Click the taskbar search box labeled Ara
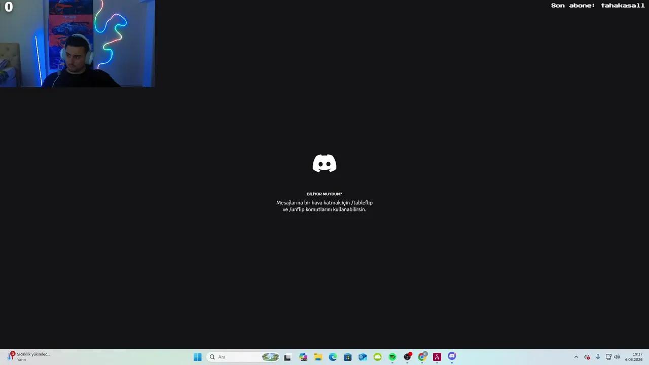 (243, 357)
